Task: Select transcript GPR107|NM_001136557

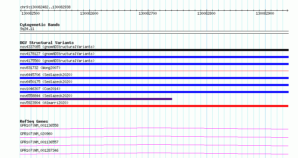Action: (39, 142)
